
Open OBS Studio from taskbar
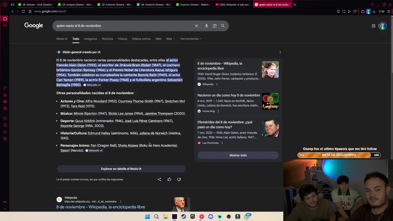coord(229,217)
